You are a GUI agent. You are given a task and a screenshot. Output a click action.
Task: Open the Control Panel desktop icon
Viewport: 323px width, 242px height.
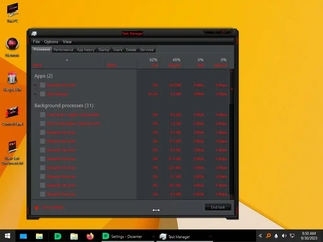(12, 116)
